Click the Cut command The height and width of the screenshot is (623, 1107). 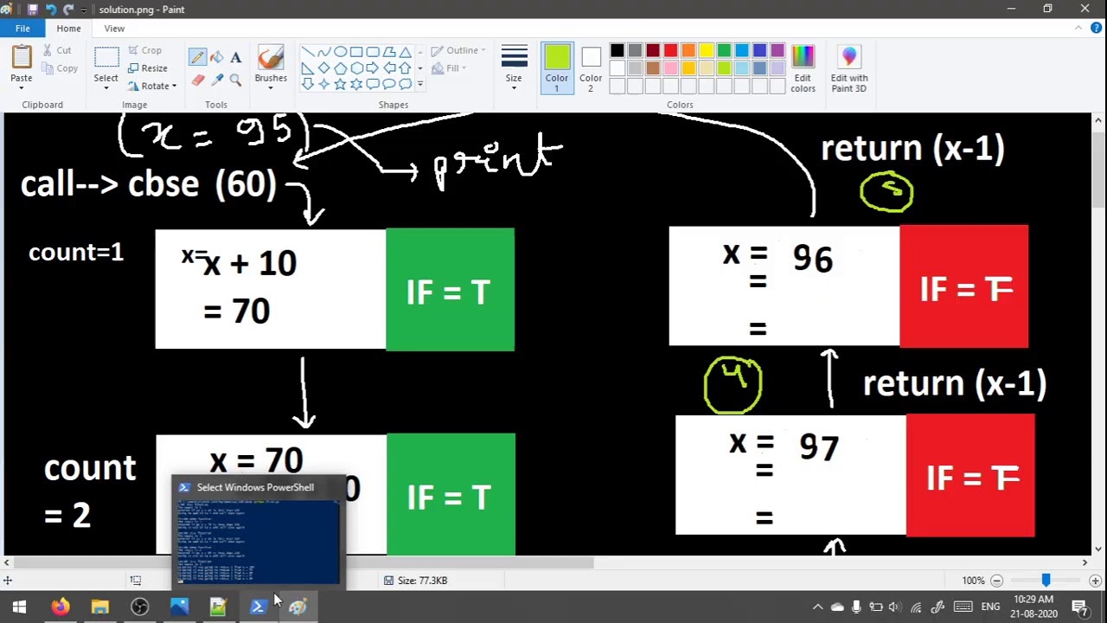tap(57, 50)
